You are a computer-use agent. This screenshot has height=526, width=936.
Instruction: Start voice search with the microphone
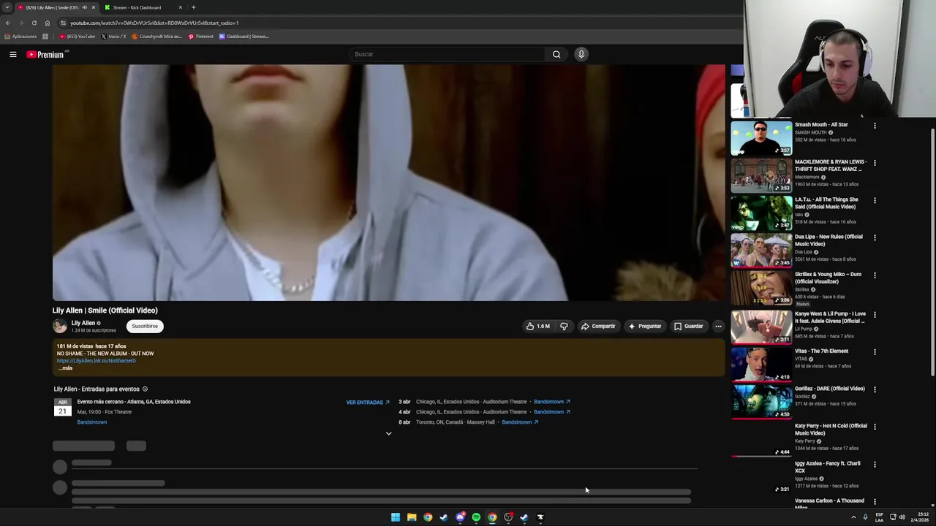coord(581,54)
